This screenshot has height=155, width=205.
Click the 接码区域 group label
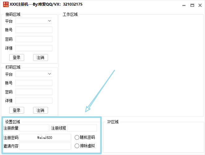click(x=13, y=14)
